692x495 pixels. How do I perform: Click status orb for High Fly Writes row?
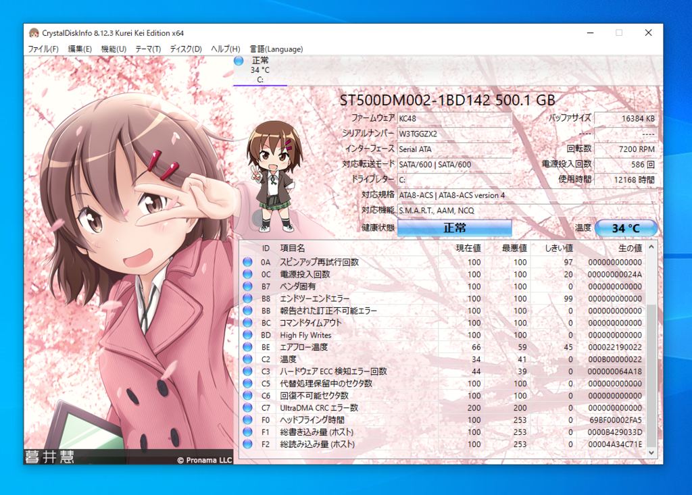click(247, 335)
